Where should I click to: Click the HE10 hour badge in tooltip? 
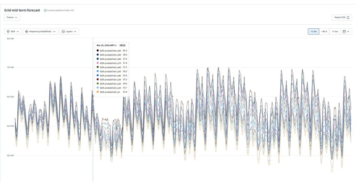point(122,45)
